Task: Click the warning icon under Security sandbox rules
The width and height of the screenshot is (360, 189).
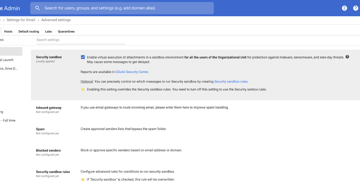Action: [x=83, y=179]
